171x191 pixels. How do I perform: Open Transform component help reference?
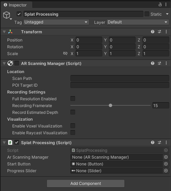point(153,32)
